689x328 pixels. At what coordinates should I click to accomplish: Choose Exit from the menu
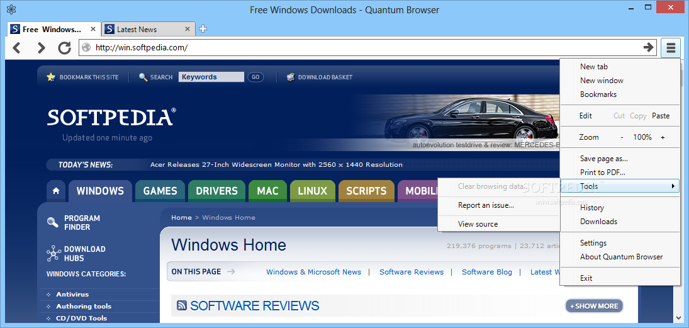tap(586, 278)
